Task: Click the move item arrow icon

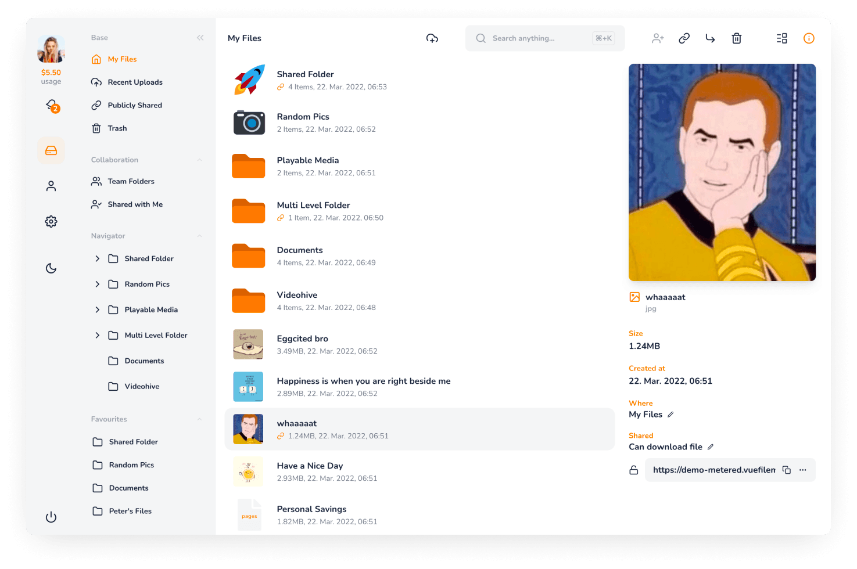Action: pos(710,38)
